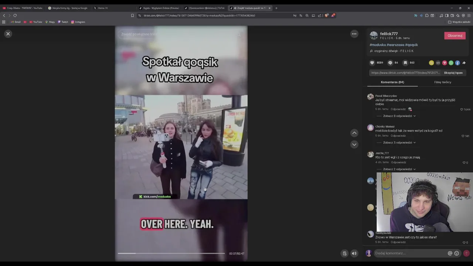Click Skopiuj łącze button
This screenshot has height=266, width=473.
(x=453, y=73)
